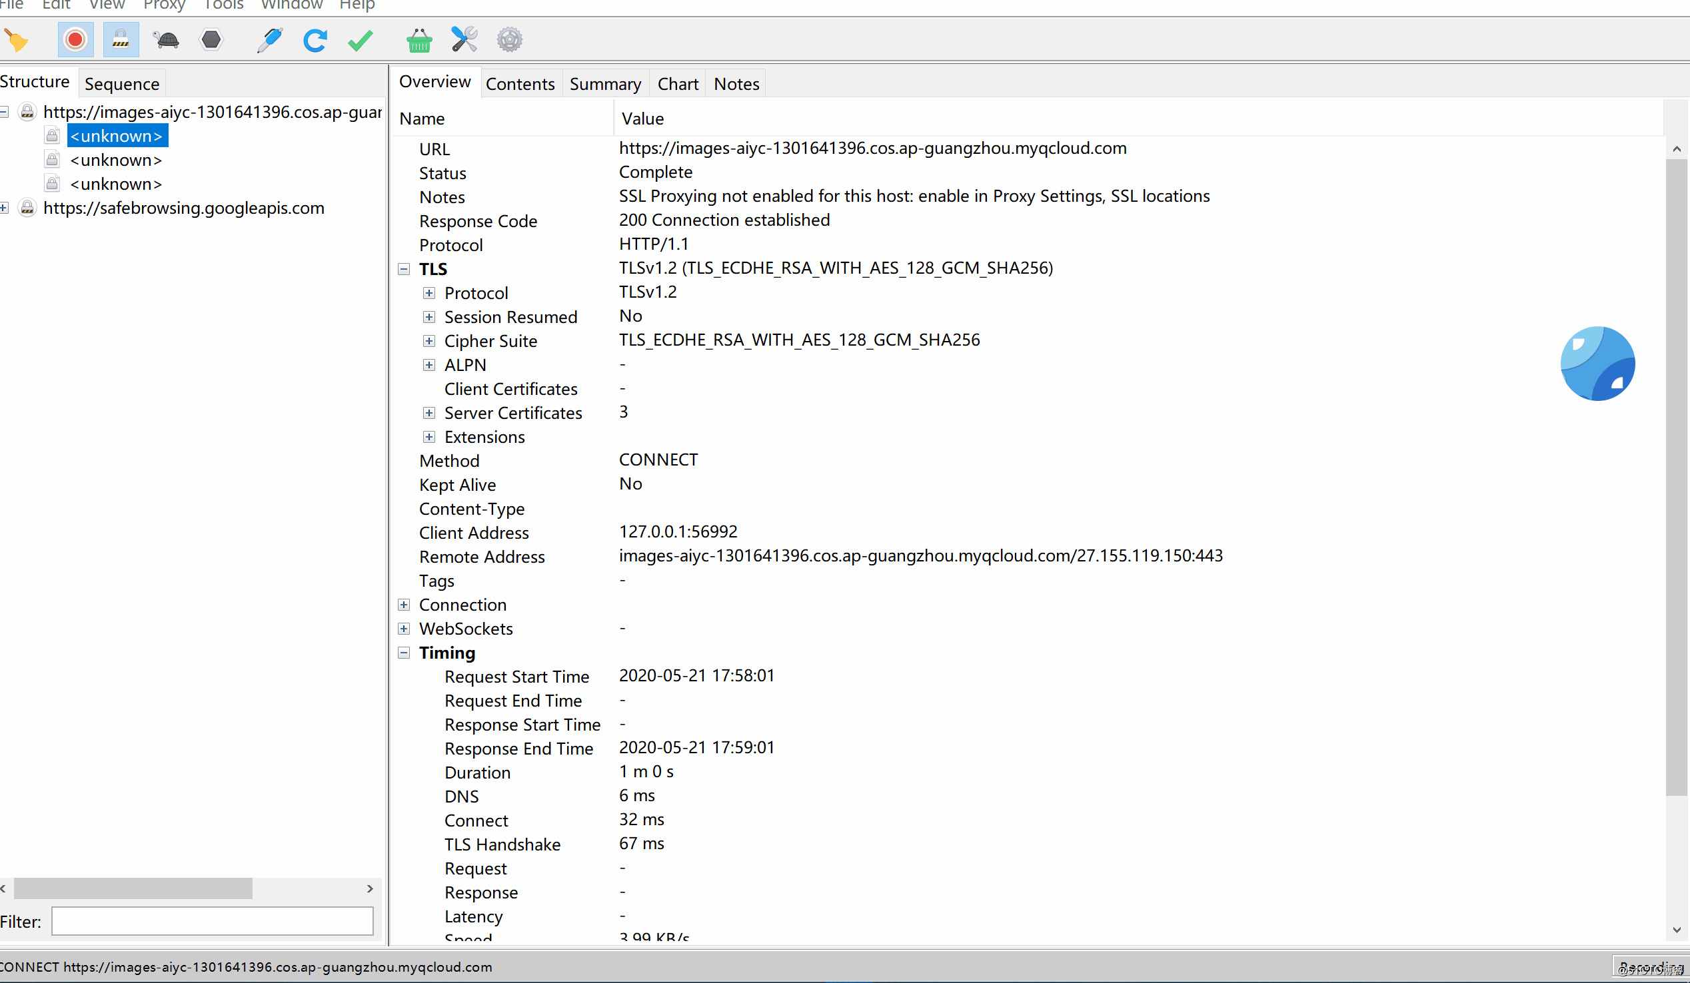The width and height of the screenshot is (1690, 983).
Task: Open the Window menu
Action: coord(292,5)
